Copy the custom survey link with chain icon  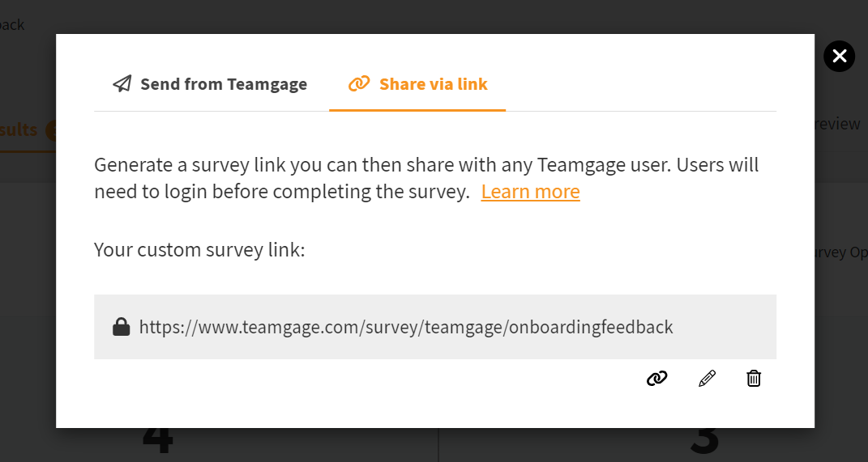(657, 379)
